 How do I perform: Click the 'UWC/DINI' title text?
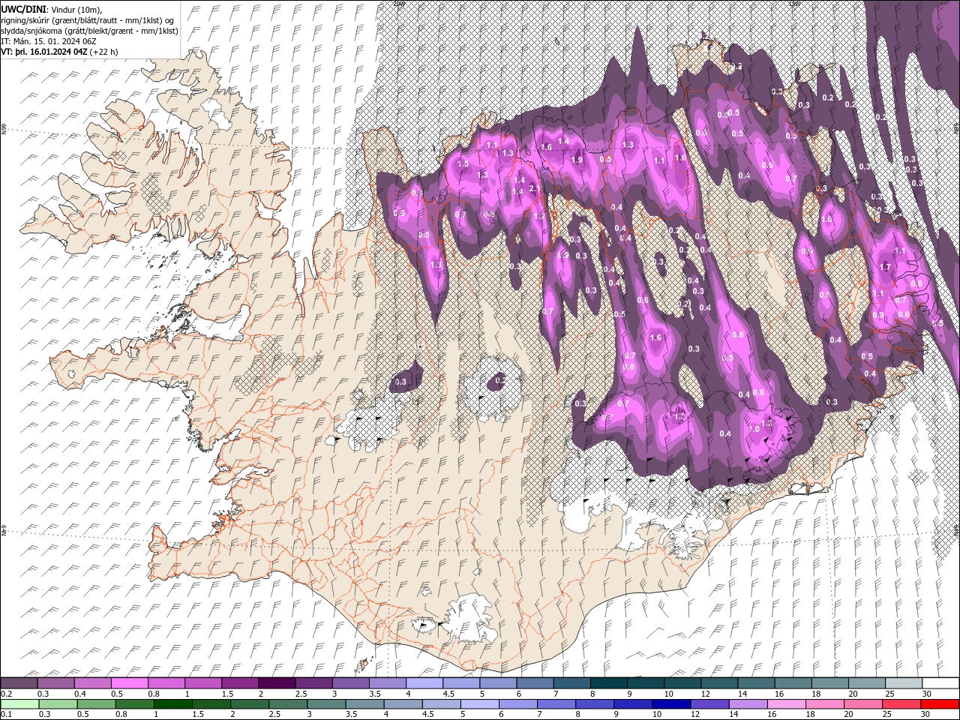(x=23, y=8)
